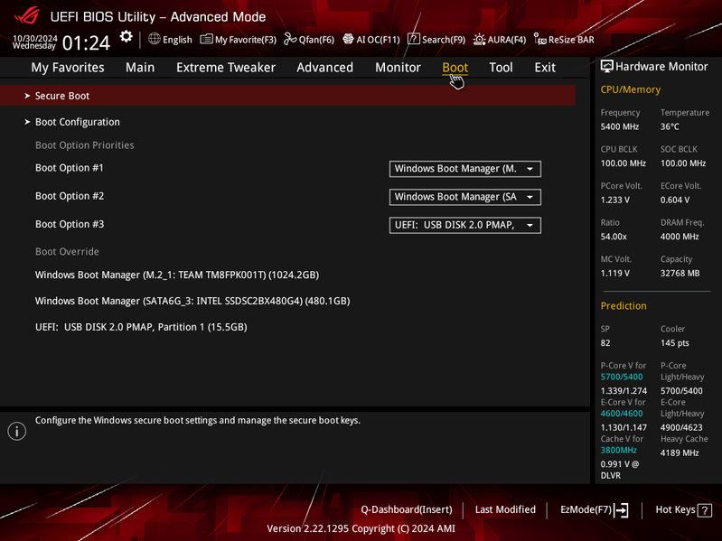Viewport: 722px width, 541px height.
Task: Open the Qfan(F6) fan control
Action: tap(290, 39)
